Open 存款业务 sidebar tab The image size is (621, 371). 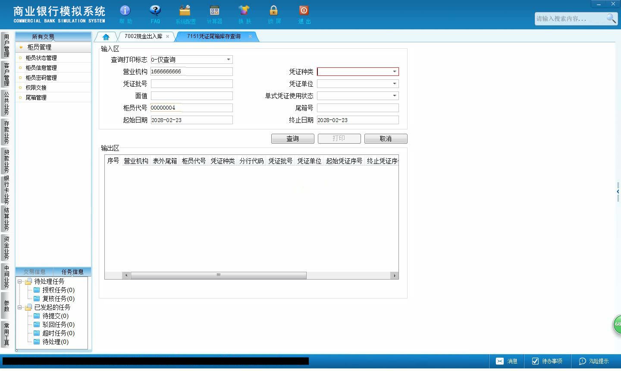(x=6, y=132)
